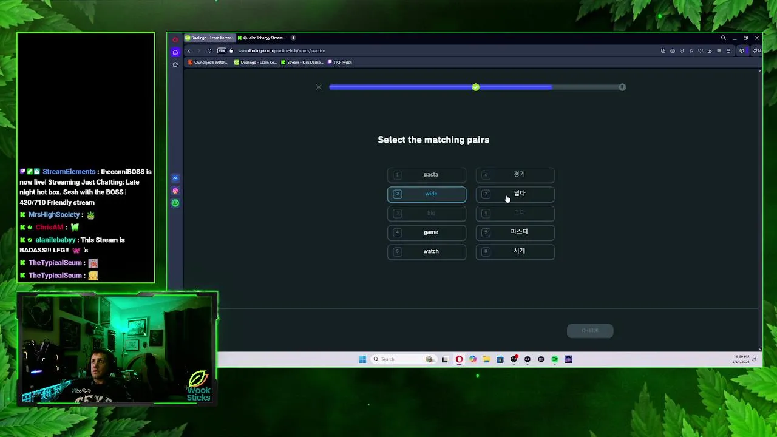Open the Stream - Kick Dashboard bookmark

coord(302,62)
